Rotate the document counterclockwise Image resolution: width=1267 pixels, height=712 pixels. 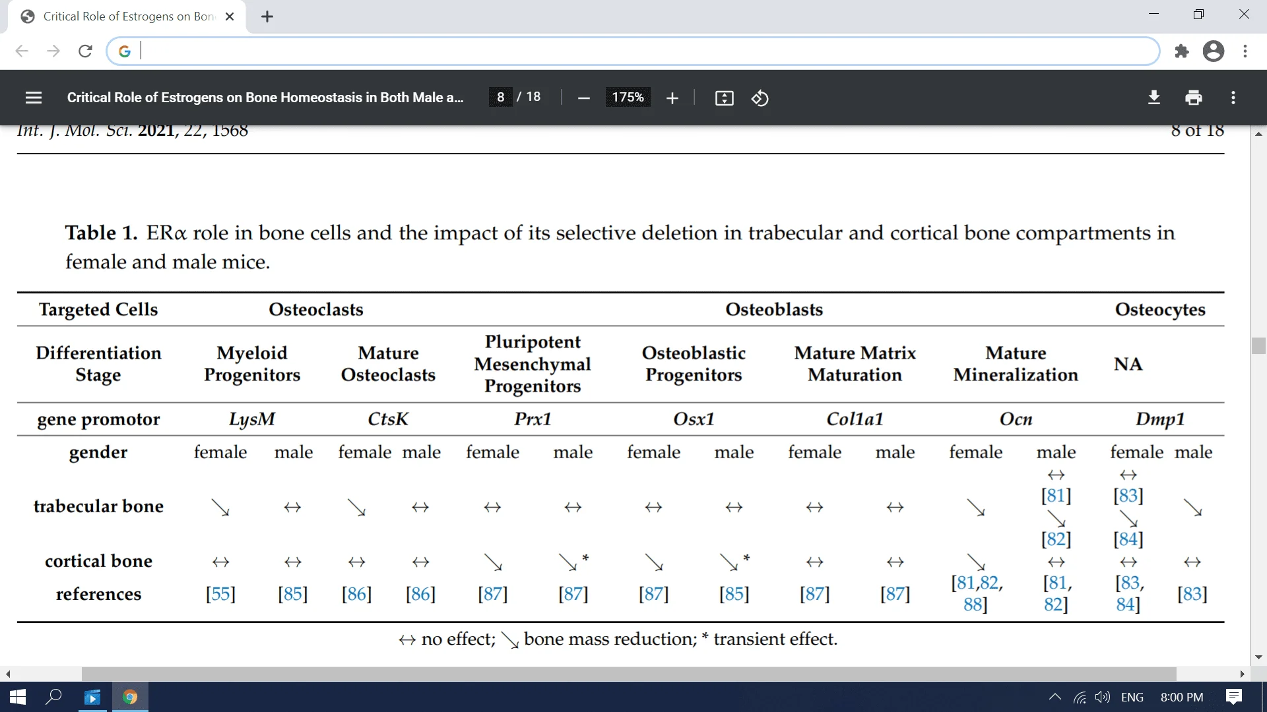point(760,98)
